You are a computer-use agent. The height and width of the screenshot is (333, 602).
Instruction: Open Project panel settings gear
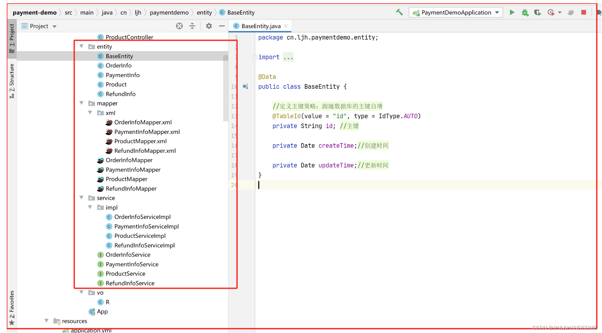click(209, 26)
